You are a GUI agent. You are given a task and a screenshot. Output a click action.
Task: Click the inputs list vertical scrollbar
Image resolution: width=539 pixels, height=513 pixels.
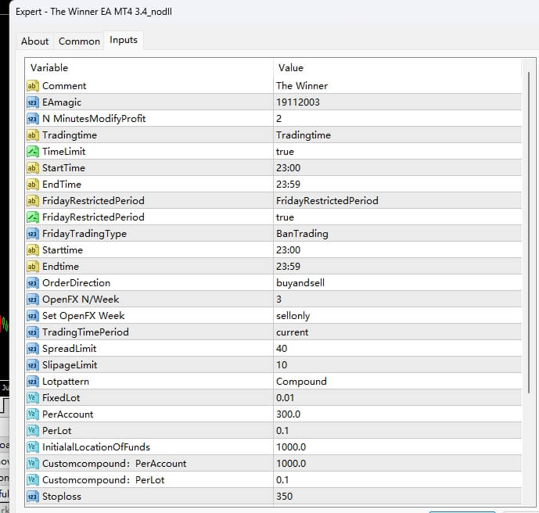[x=529, y=232]
